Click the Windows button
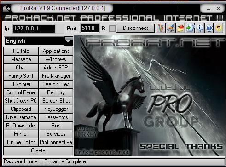The height and width of the screenshot is (167, 226). [x=56, y=59]
